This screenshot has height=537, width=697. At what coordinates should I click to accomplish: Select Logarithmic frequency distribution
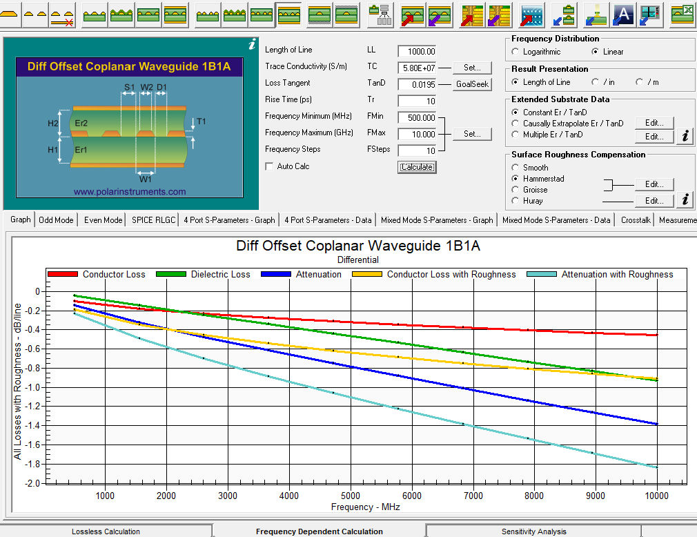516,52
